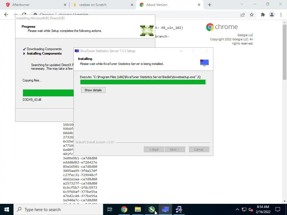Viewport: 287px width, 215px height.
Task: Close the ceebee on Scratch tab
Action: pyautogui.click(x=132, y=5)
